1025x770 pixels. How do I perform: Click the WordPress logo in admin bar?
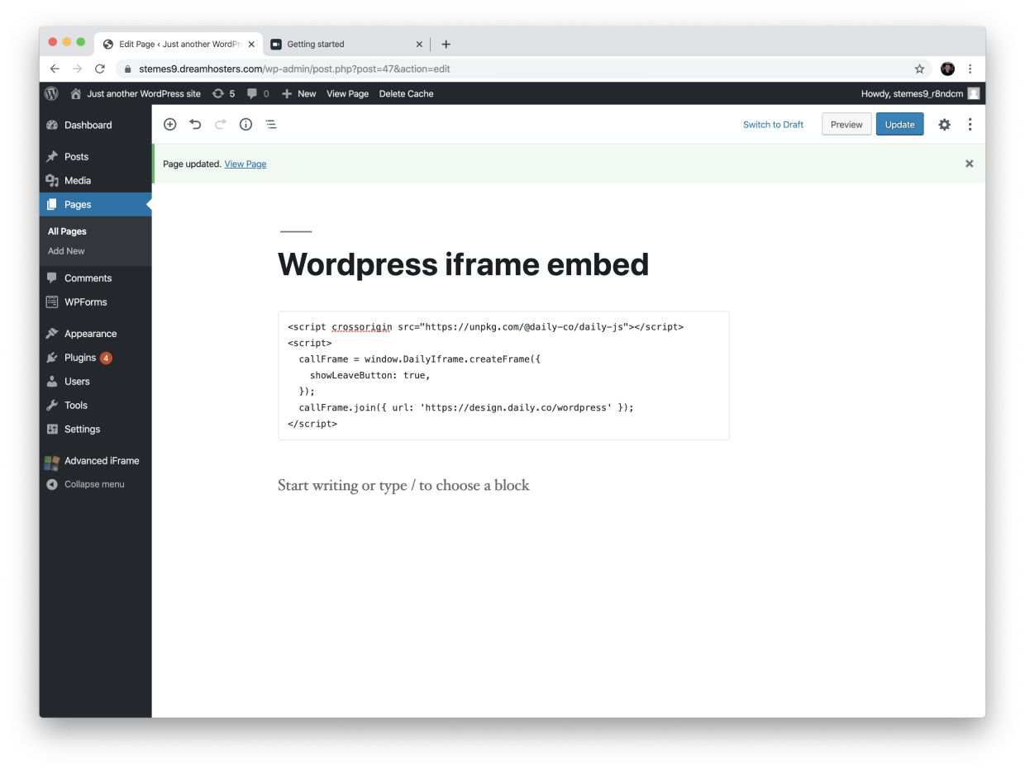[x=51, y=93]
